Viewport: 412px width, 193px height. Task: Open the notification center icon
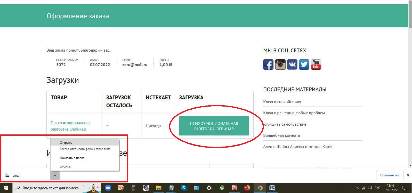(404, 188)
